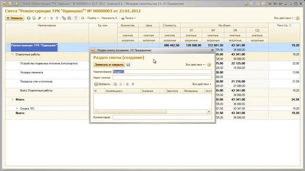Click the help icon in estimate toolbar
Image resolution: width=305 pixels, height=171 pixels.
297,18
